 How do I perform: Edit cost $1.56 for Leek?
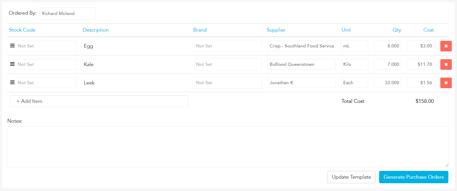(x=420, y=83)
